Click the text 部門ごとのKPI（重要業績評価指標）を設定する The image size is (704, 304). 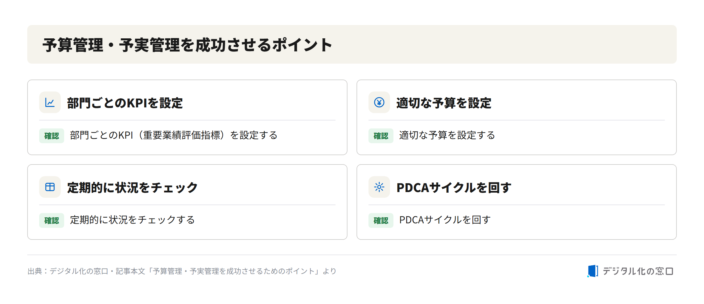pyautogui.click(x=174, y=135)
